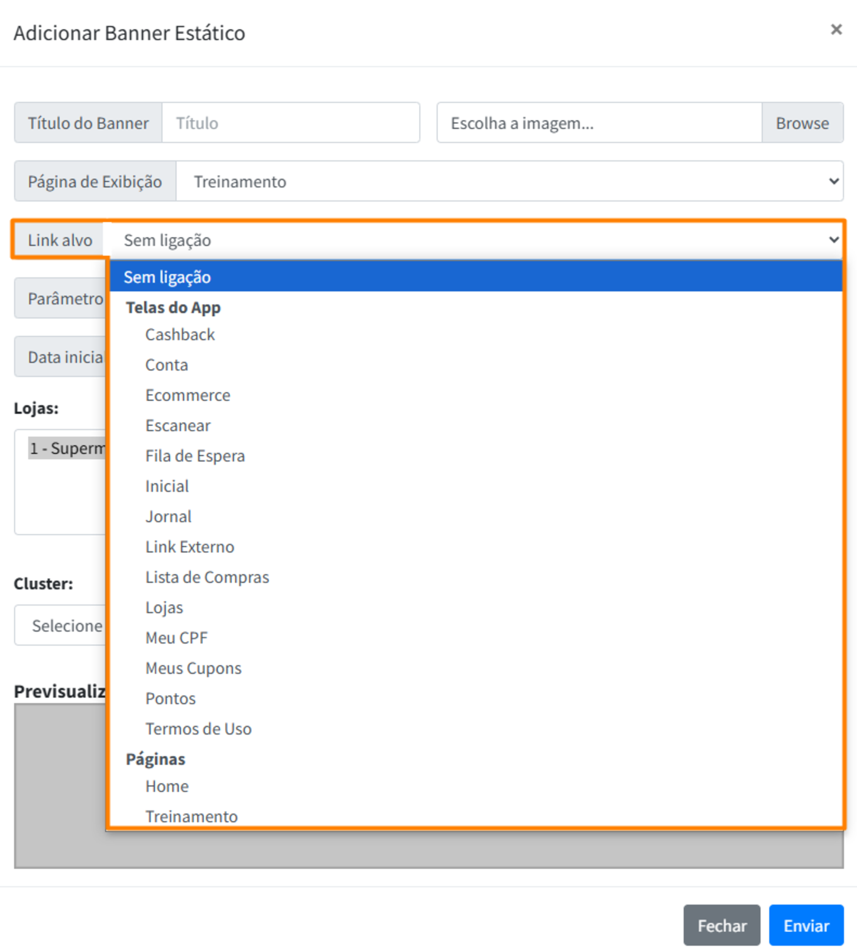
Task: Open the Página de Exibição dropdown
Action: [x=508, y=181]
